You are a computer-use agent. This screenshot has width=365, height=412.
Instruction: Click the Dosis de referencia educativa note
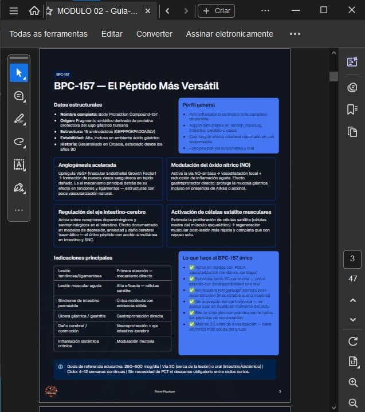pyautogui.click(x=165, y=369)
